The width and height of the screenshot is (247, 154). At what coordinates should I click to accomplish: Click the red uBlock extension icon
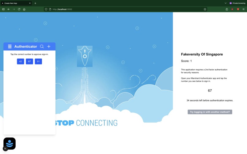point(232,9)
